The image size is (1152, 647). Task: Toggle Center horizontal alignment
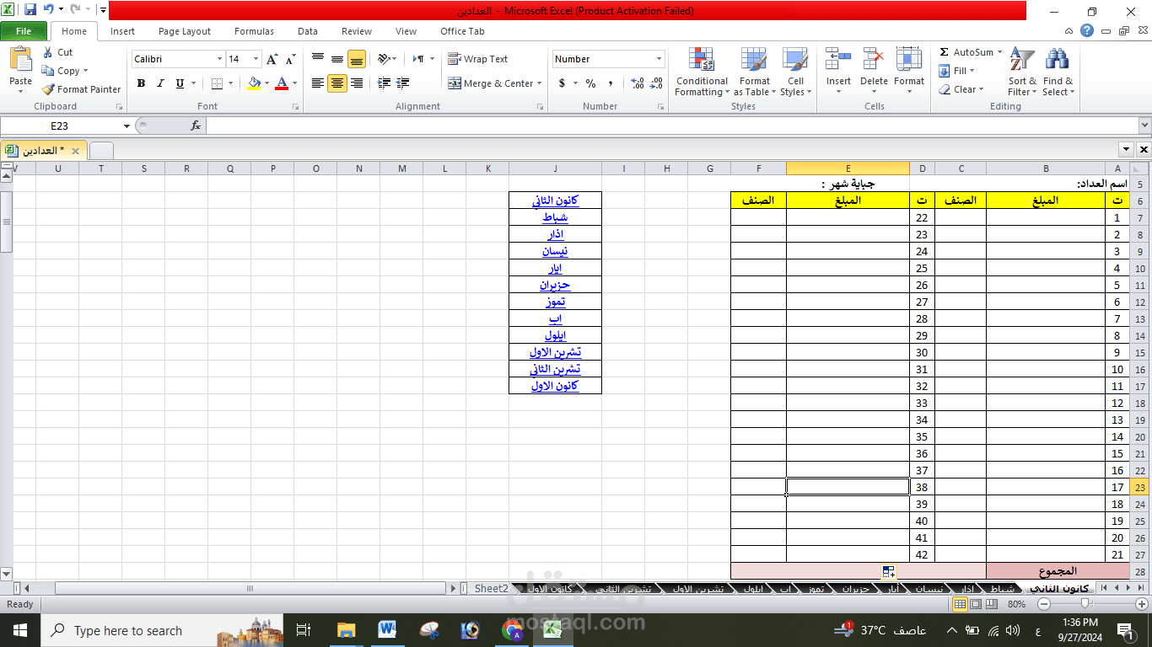click(x=337, y=83)
